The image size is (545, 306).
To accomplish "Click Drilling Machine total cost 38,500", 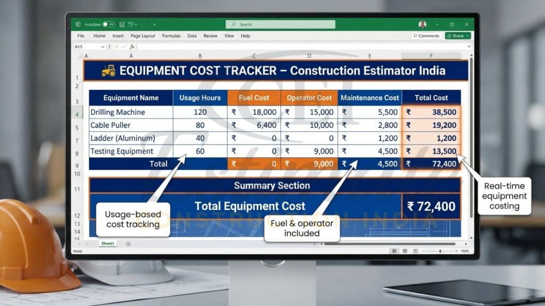I will point(431,112).
